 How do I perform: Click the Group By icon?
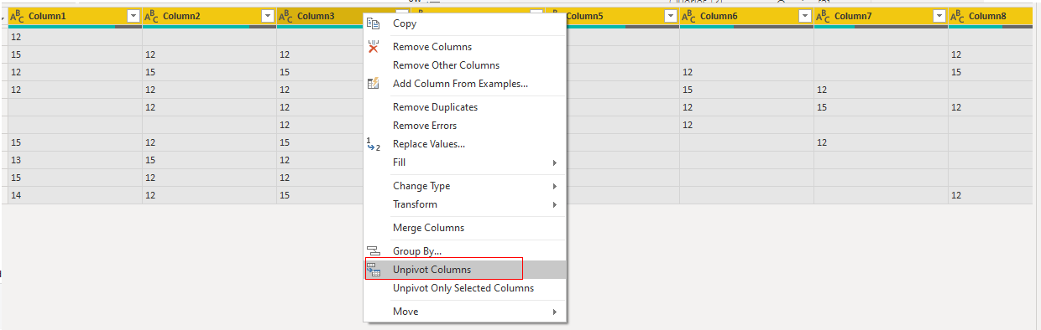[x=374, y=251]
